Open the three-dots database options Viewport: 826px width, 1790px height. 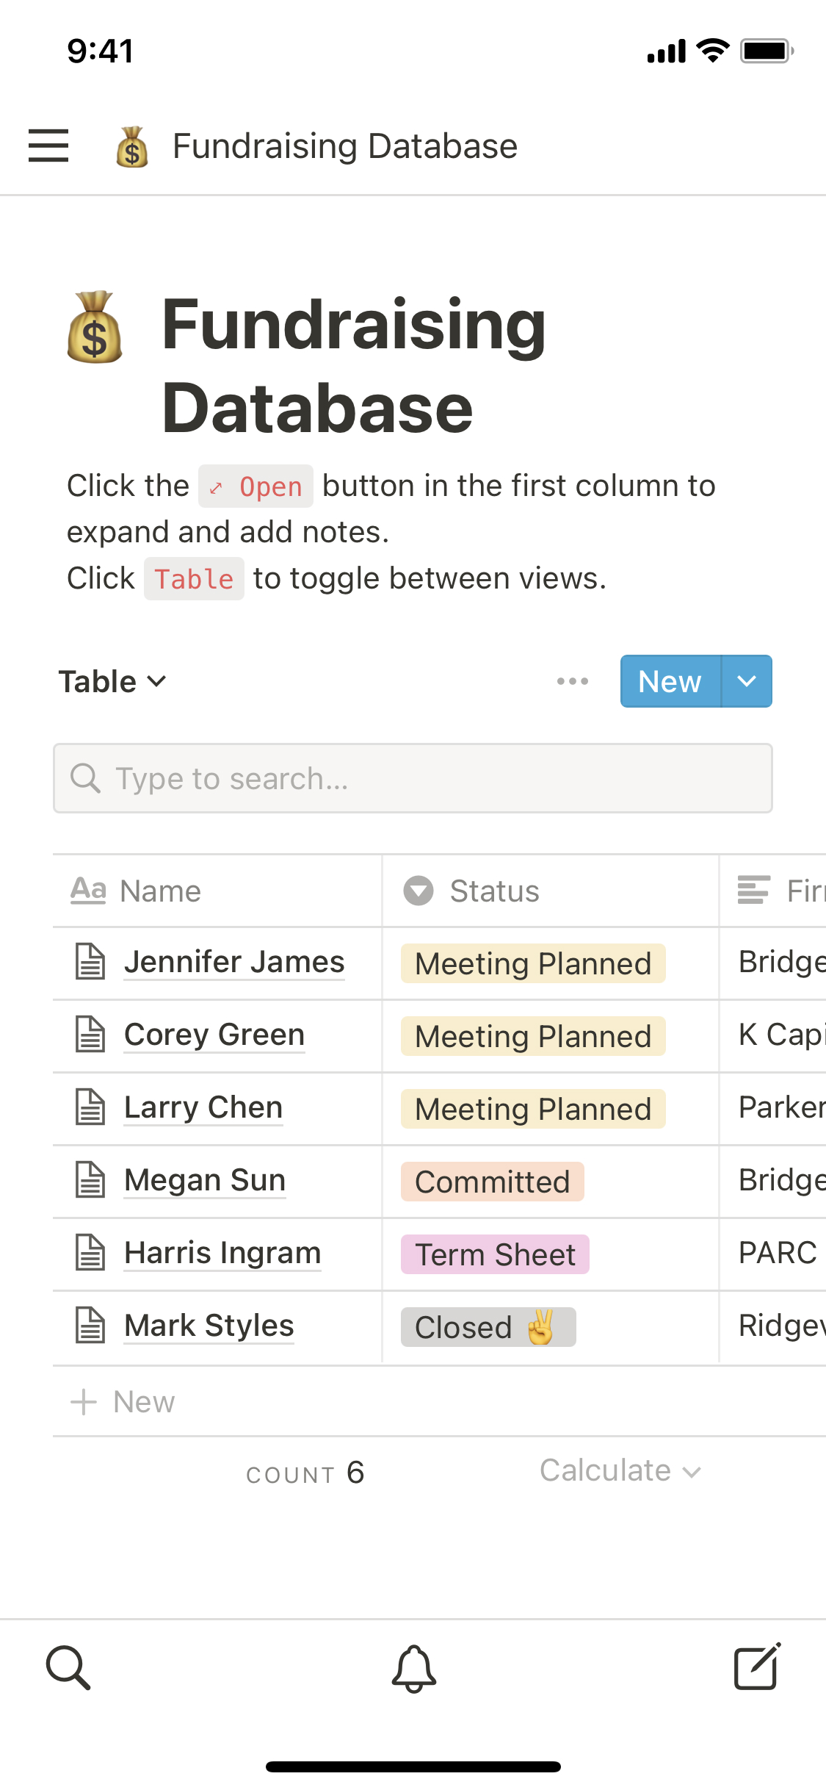pos(572,681)
